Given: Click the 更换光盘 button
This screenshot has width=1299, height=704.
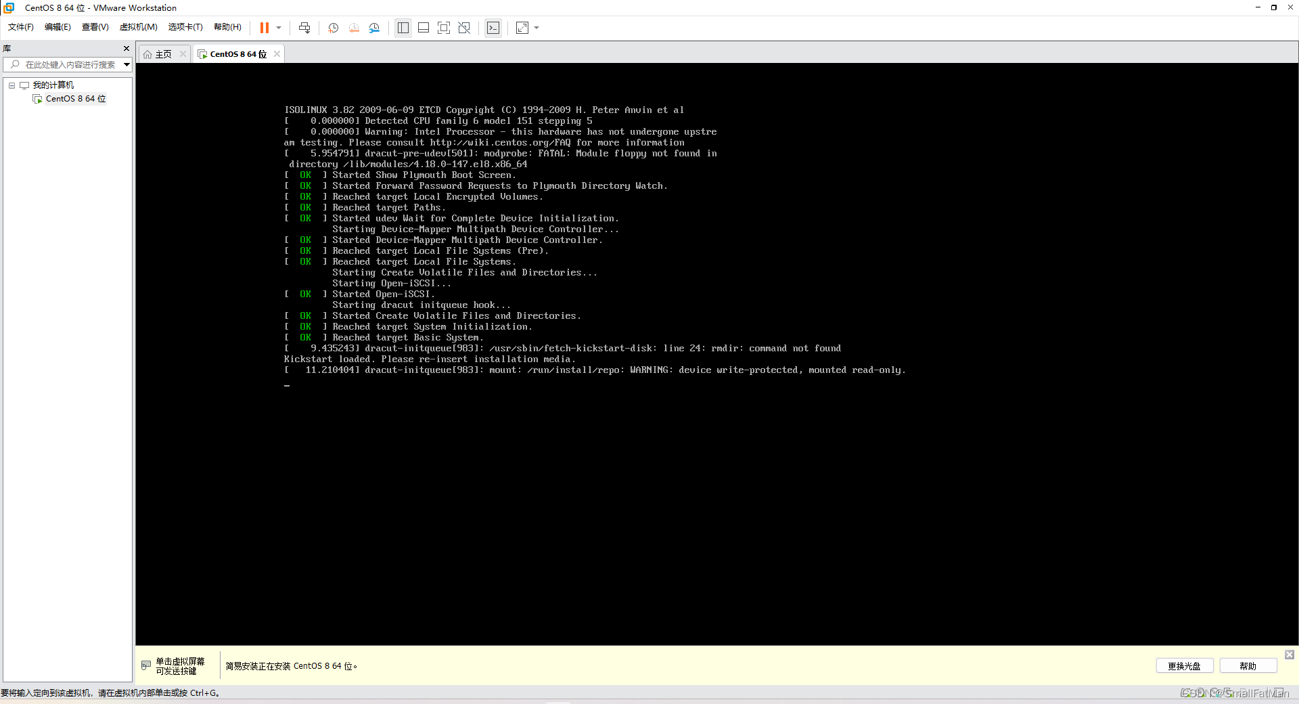Looking at the screenshot, I should pyautogui.click(x=1184, y=666).
